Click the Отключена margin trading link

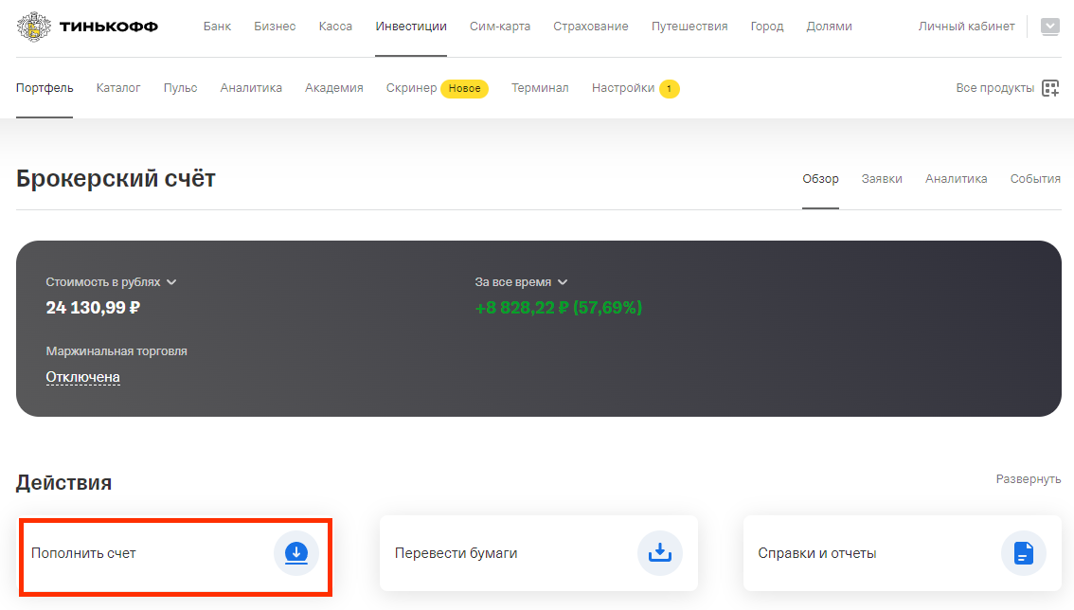pyautogui.click(x=83, y=377)
